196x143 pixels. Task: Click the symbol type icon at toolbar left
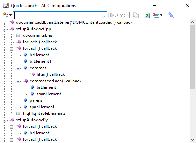[5, 15]
